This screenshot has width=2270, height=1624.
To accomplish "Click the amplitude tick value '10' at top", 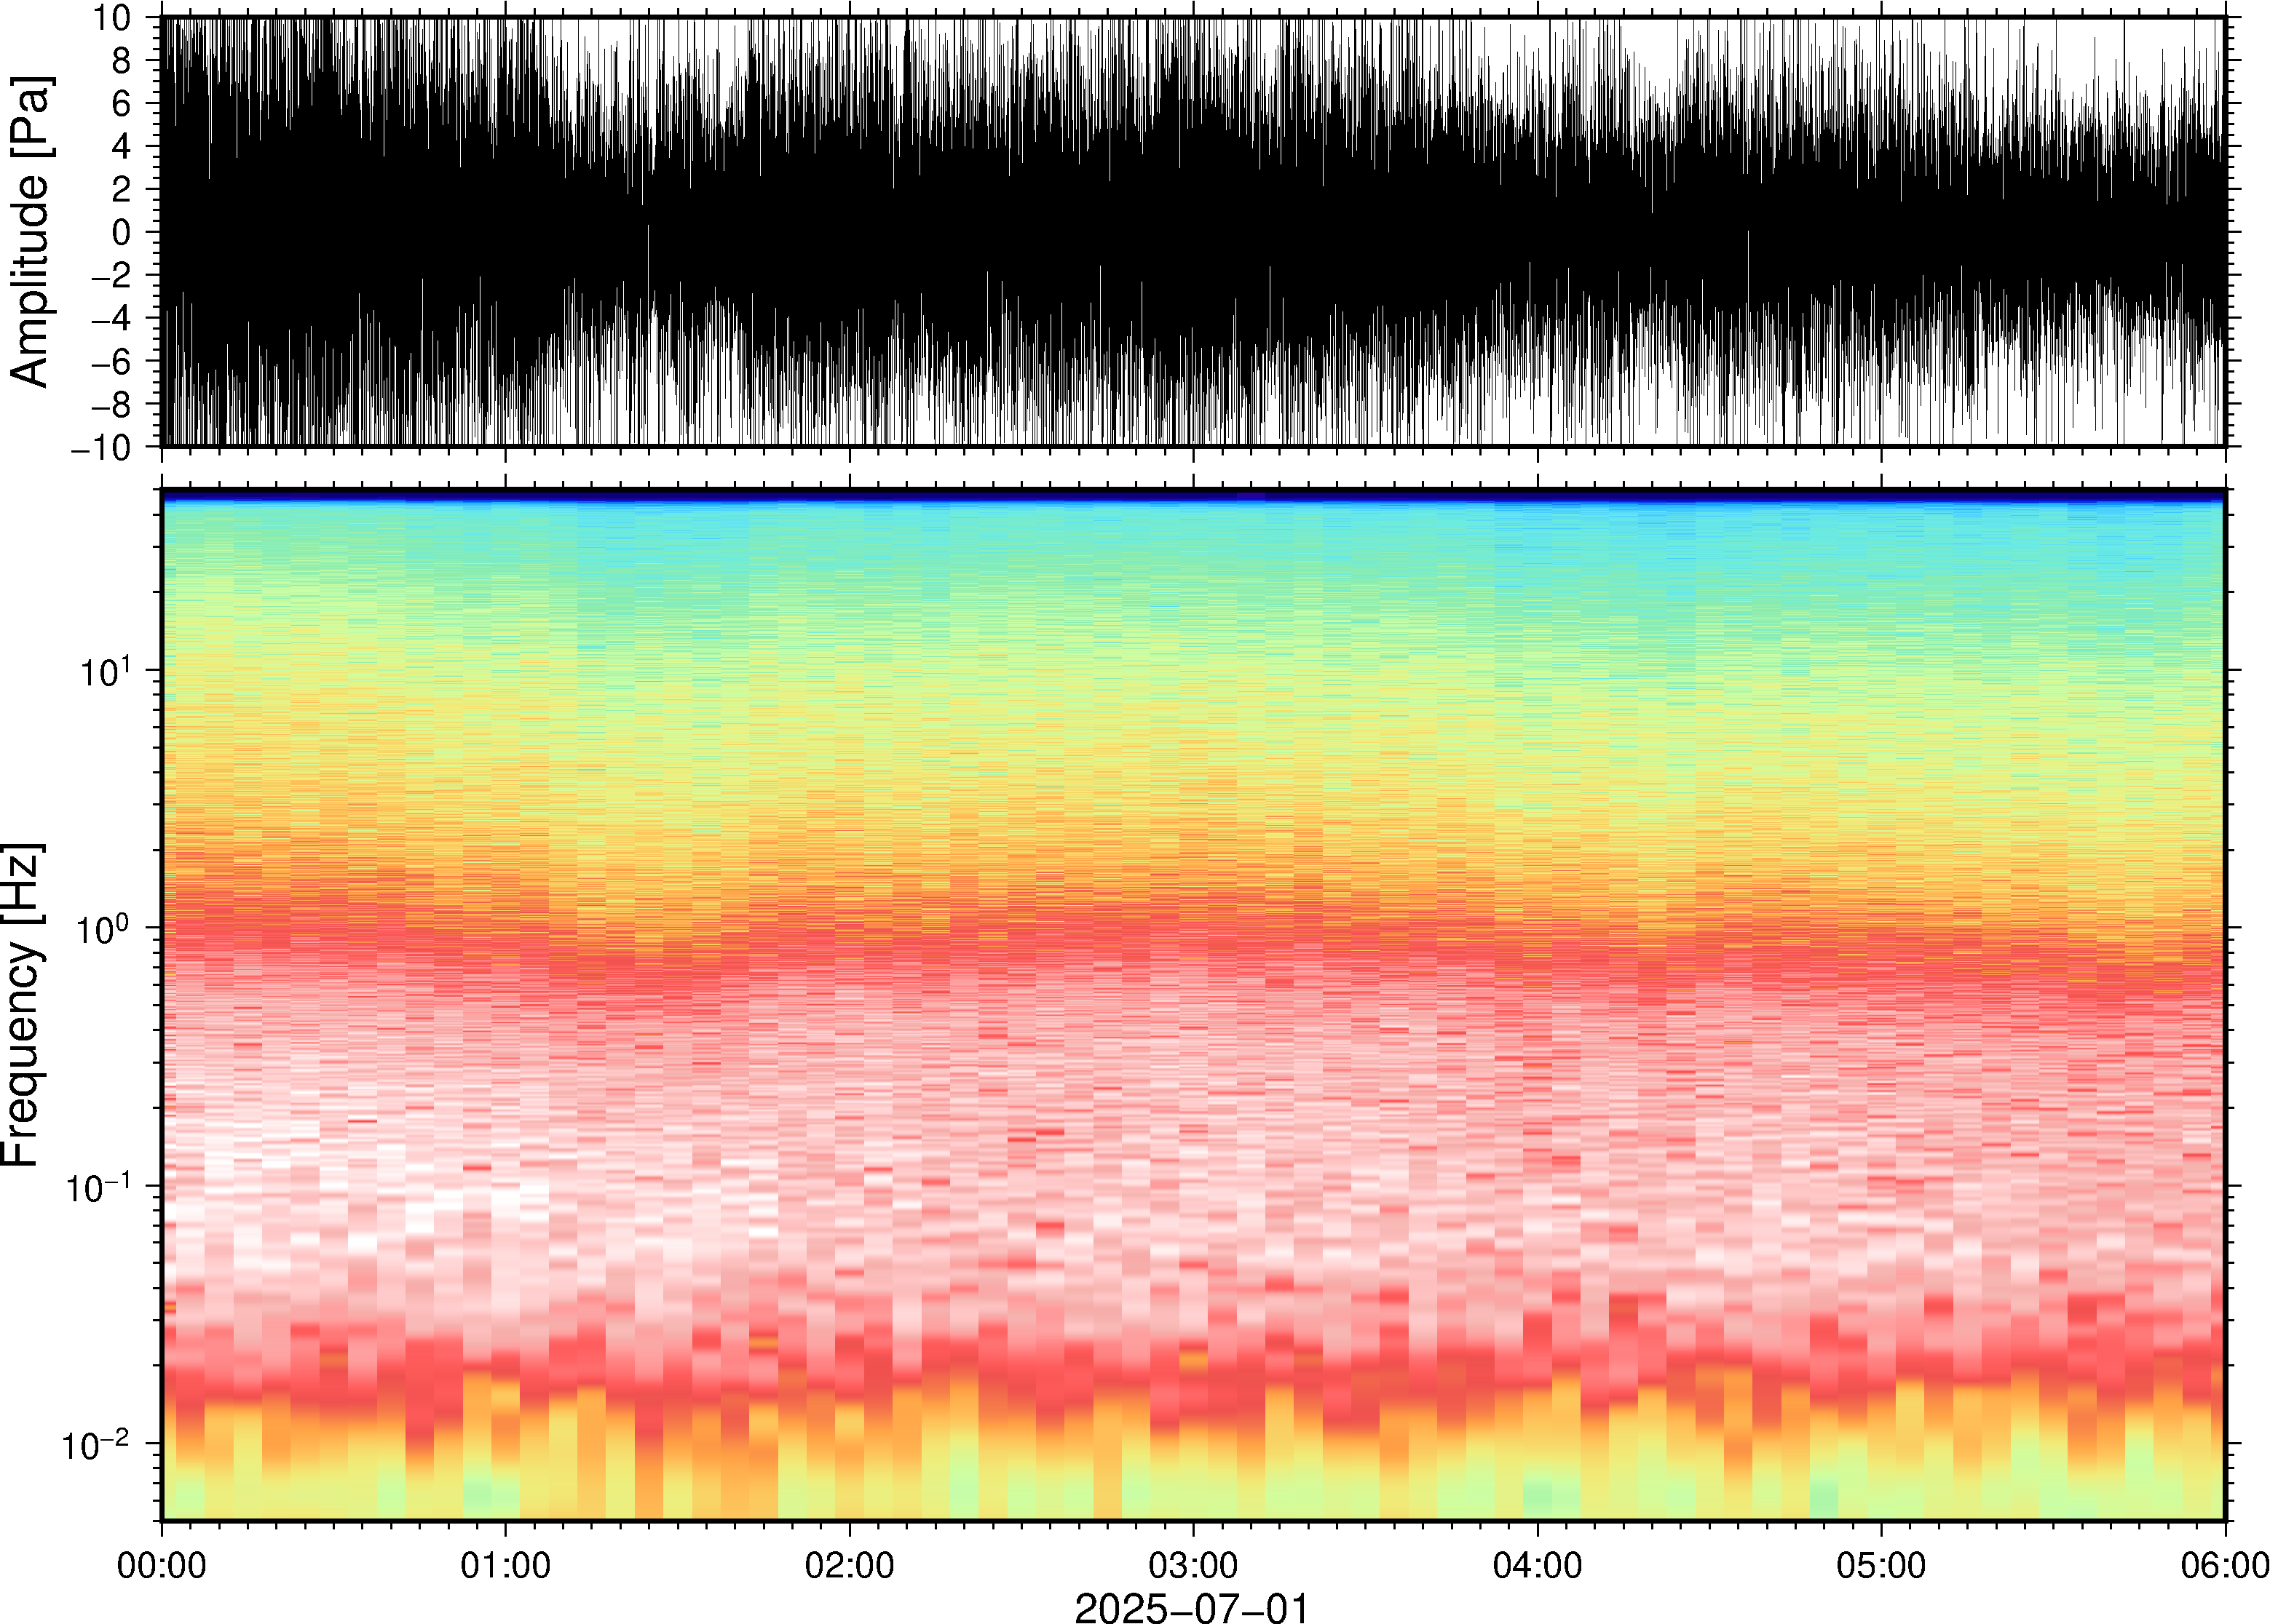I will coord(112,18).
